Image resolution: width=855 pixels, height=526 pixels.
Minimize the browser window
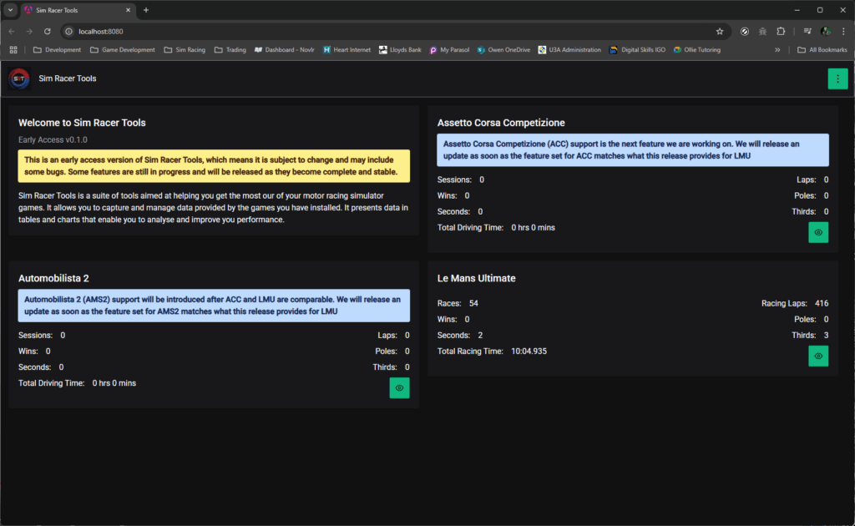(797, 10)
